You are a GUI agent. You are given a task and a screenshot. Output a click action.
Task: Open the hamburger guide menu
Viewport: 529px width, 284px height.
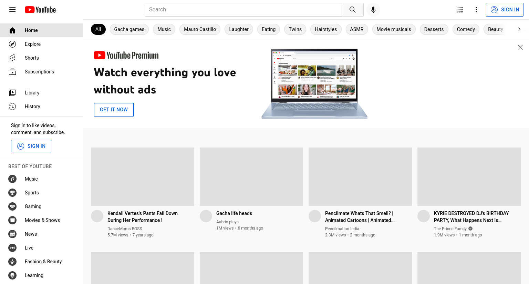[12, 10]
